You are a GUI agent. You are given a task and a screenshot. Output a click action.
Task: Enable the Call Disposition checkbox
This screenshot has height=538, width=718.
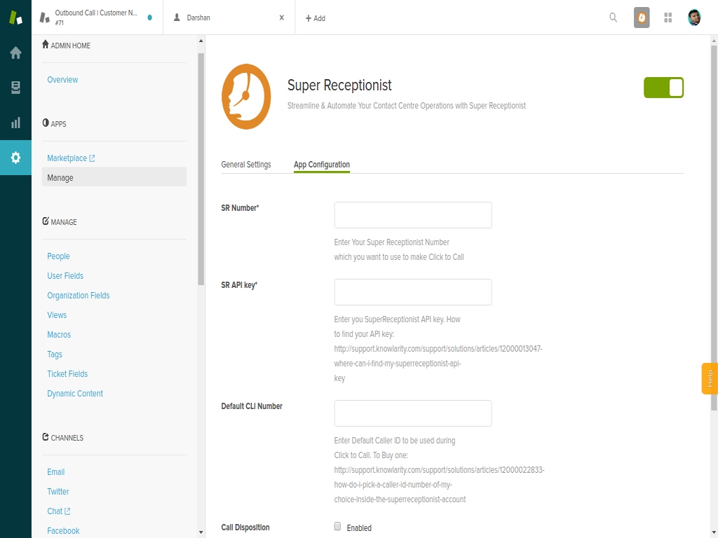(x=337, y=526)
